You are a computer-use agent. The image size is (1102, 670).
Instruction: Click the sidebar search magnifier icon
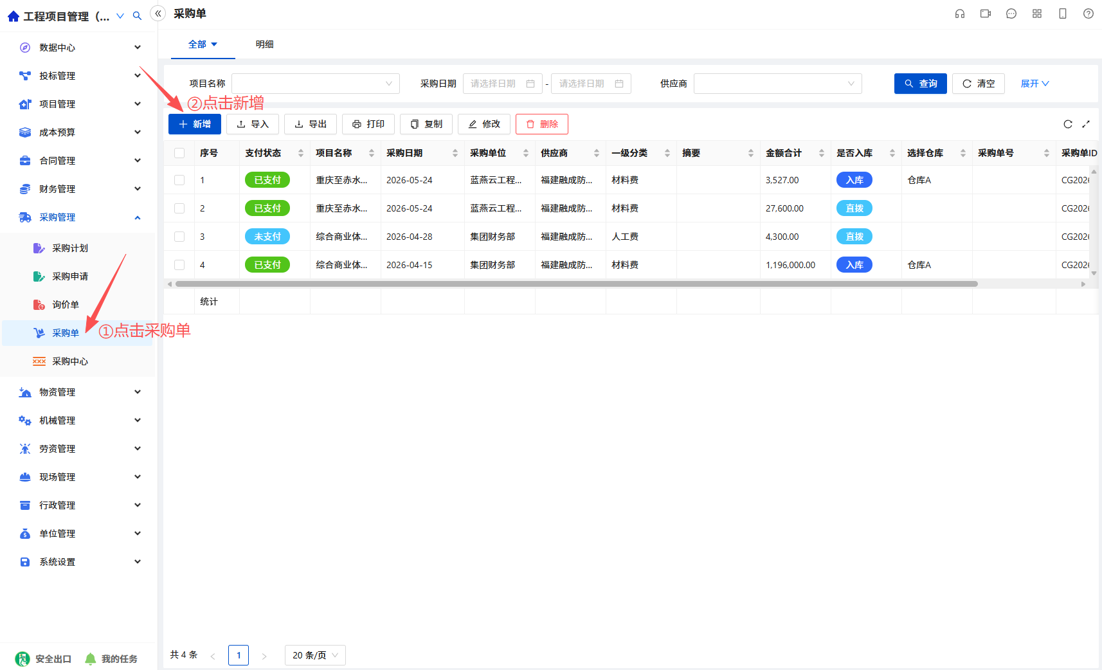tap(137, 15)
